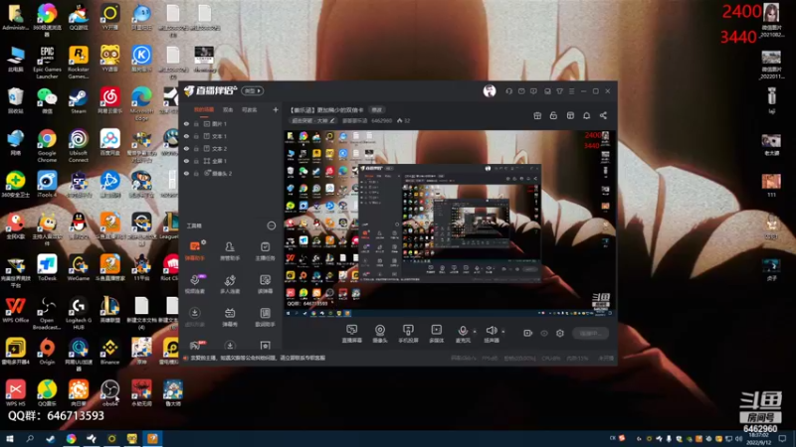Open settings gear in the streaming toolbar

pyautogui.click(x=560, y=333)
